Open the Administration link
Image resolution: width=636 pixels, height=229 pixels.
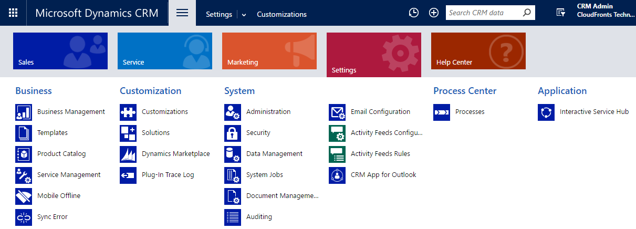tap(268, 112)
